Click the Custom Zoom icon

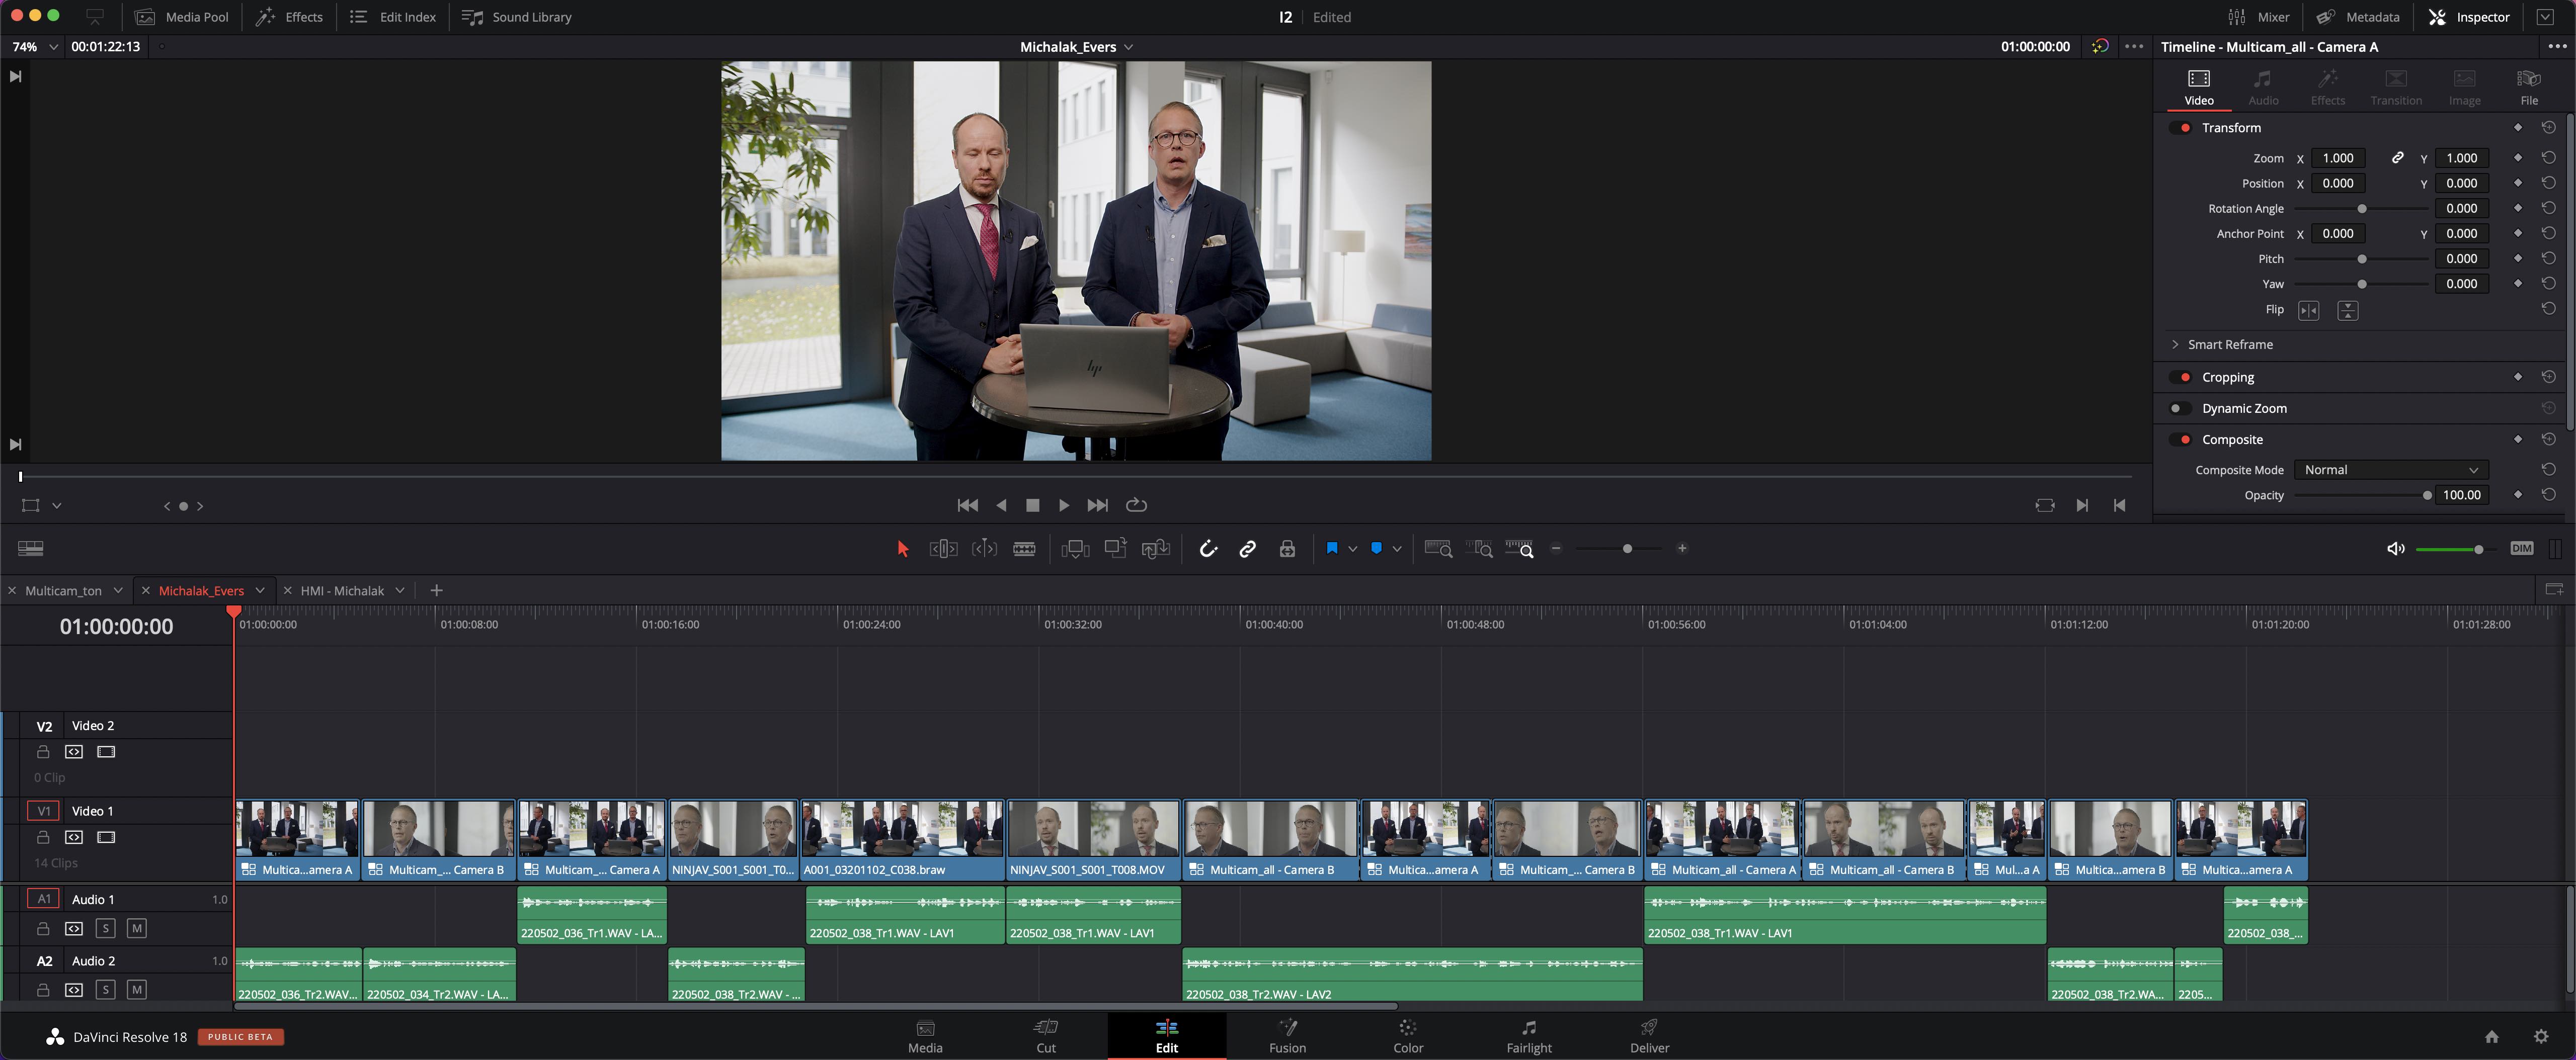[1519, 549]
